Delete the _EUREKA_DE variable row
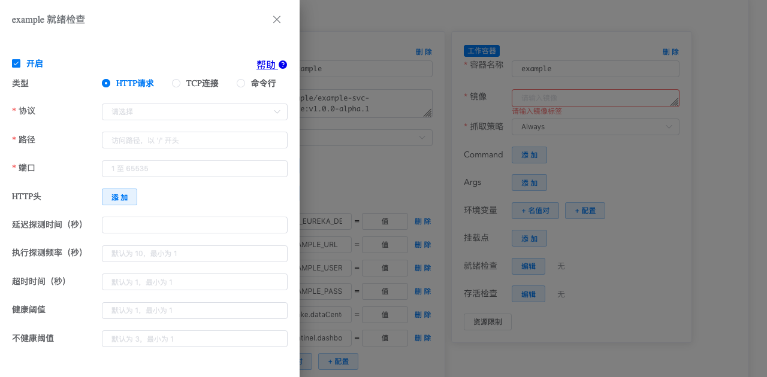This screenshot has height=377, width=767. pos(423,221)
